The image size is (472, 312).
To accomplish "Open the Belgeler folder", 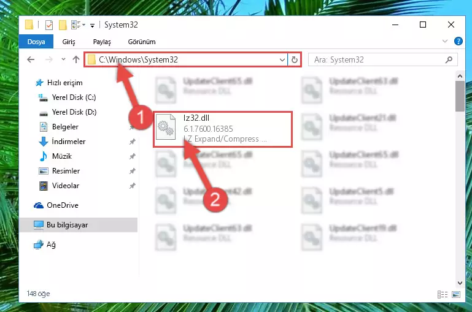I will tap(65, 127).
